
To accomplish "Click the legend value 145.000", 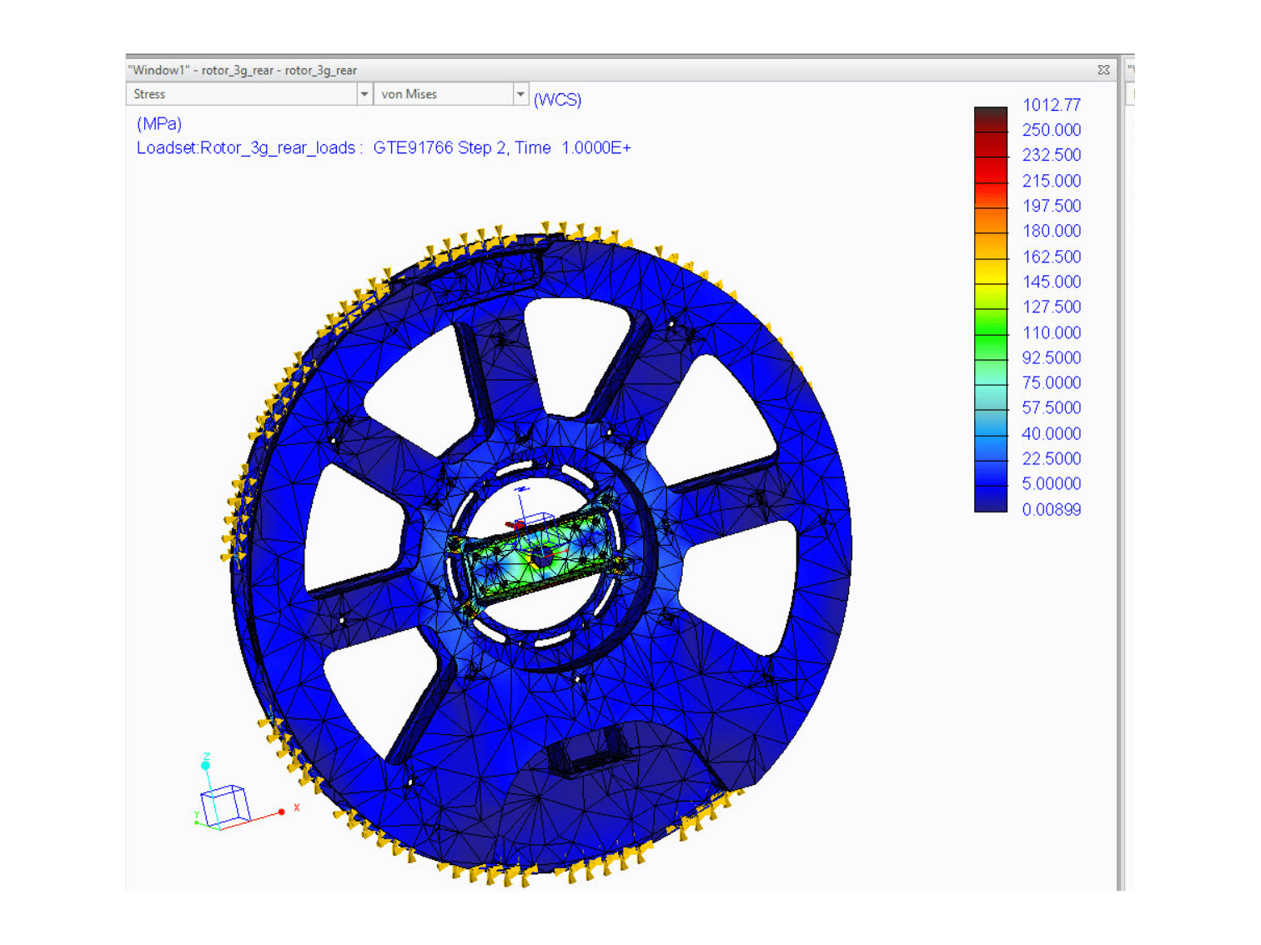I will pyautogui.click(x=1051, y=282).
